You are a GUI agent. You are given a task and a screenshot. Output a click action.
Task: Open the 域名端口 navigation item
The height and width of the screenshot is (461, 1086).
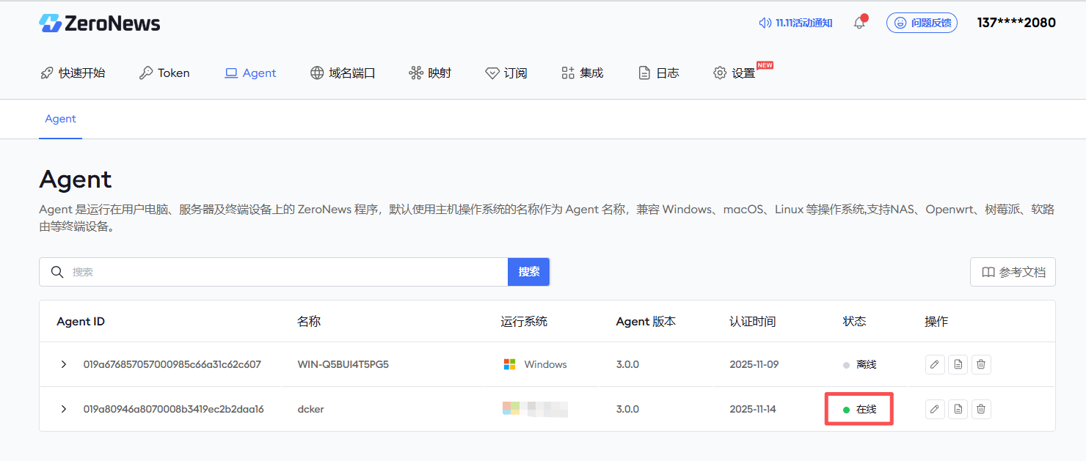tap(343, 73)
